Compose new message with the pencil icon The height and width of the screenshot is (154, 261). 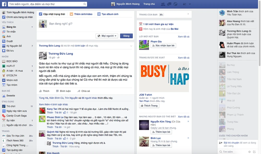254,152
